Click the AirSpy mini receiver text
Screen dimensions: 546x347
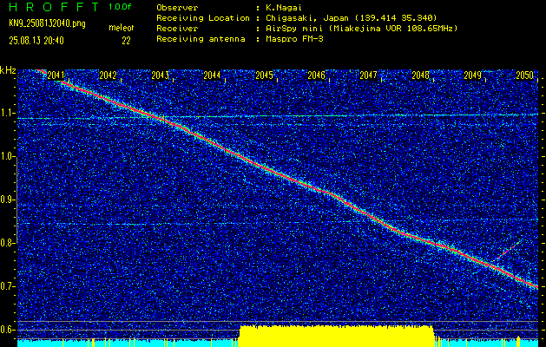pyautogui.click(x=362, y=28)
